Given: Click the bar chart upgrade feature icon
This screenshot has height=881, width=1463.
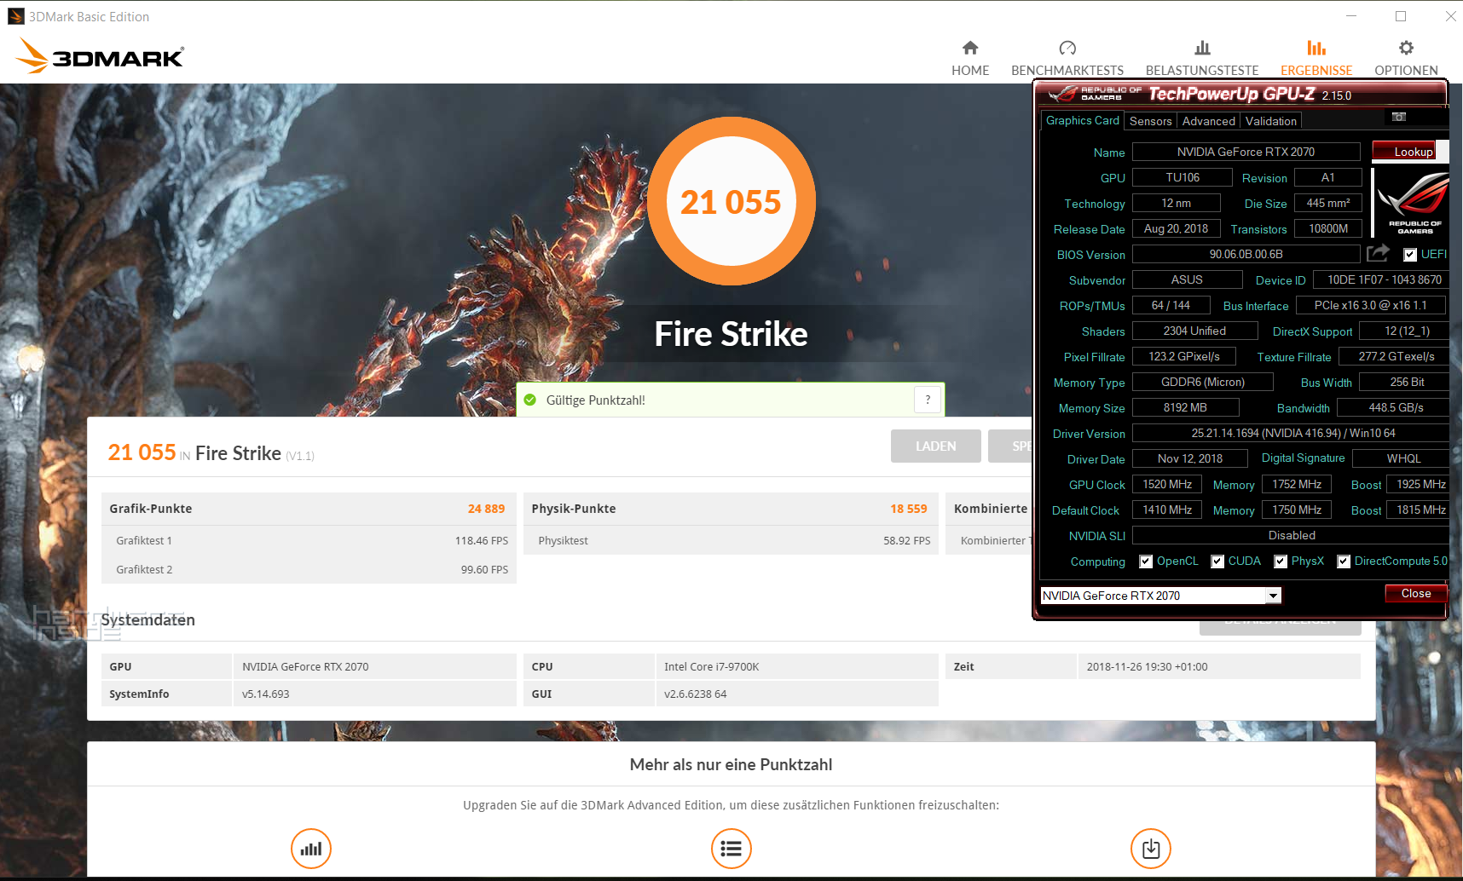Looking at the screenshot, I should [x=310, y=849].
